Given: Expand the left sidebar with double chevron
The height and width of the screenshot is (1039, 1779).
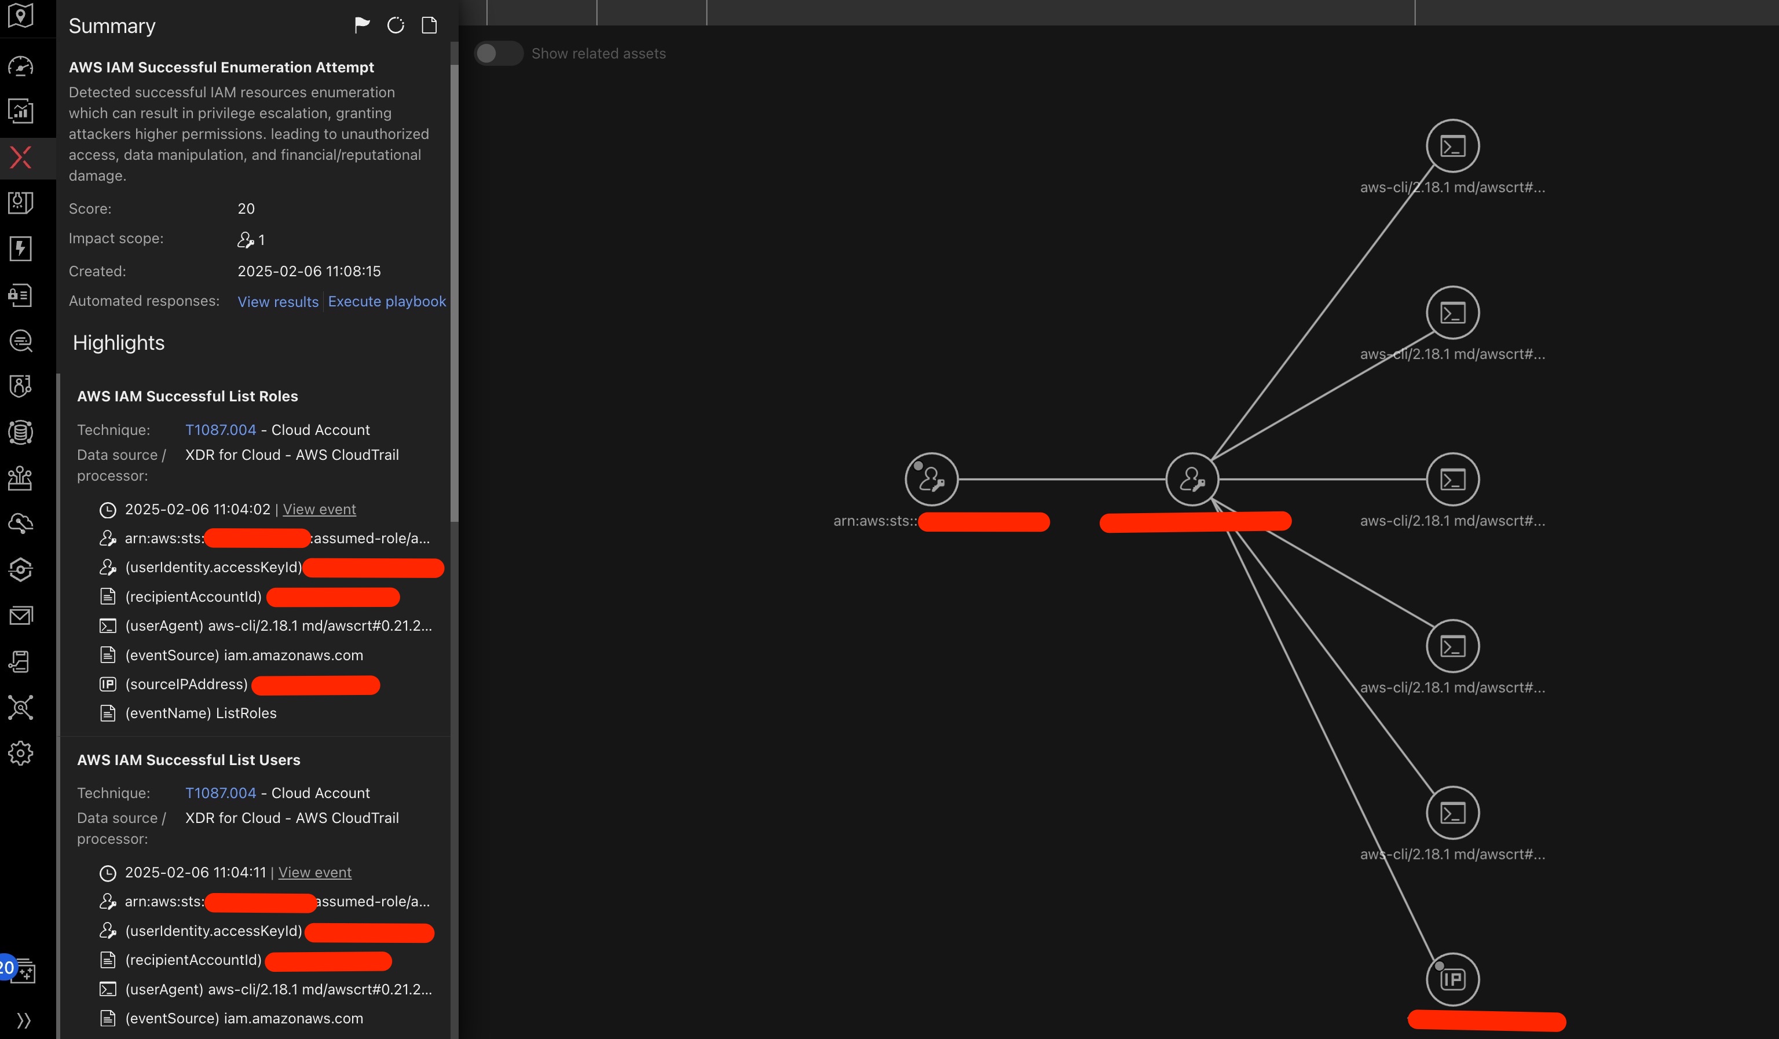Looking at the screenshot, I should click(23, 1020).
